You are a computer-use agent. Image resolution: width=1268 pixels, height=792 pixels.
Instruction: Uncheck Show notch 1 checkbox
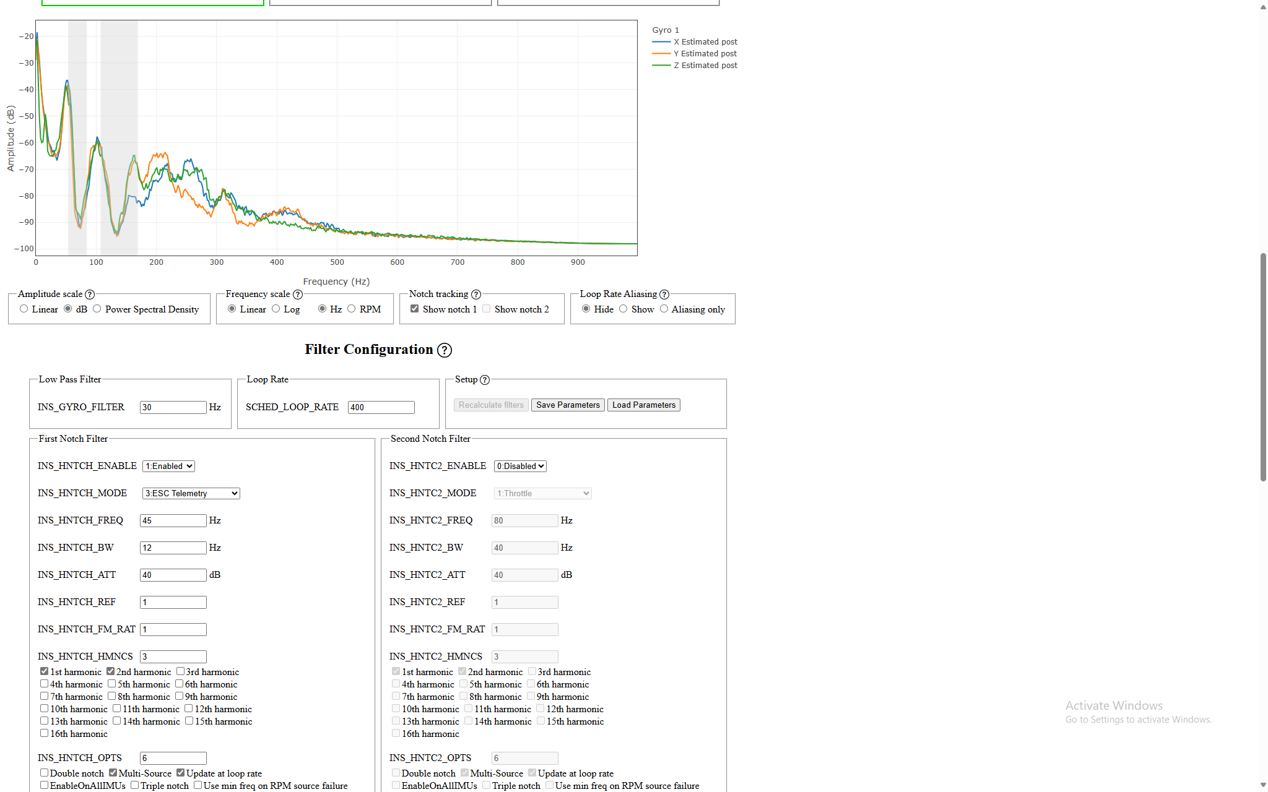415,309
